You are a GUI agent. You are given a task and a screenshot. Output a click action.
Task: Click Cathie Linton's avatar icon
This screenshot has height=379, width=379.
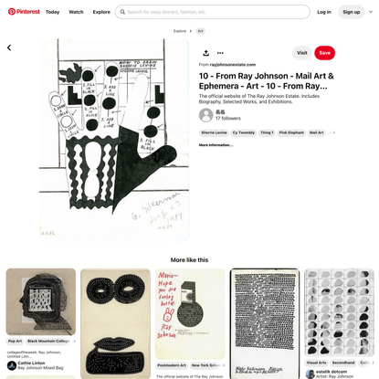[x=12, y=365]
